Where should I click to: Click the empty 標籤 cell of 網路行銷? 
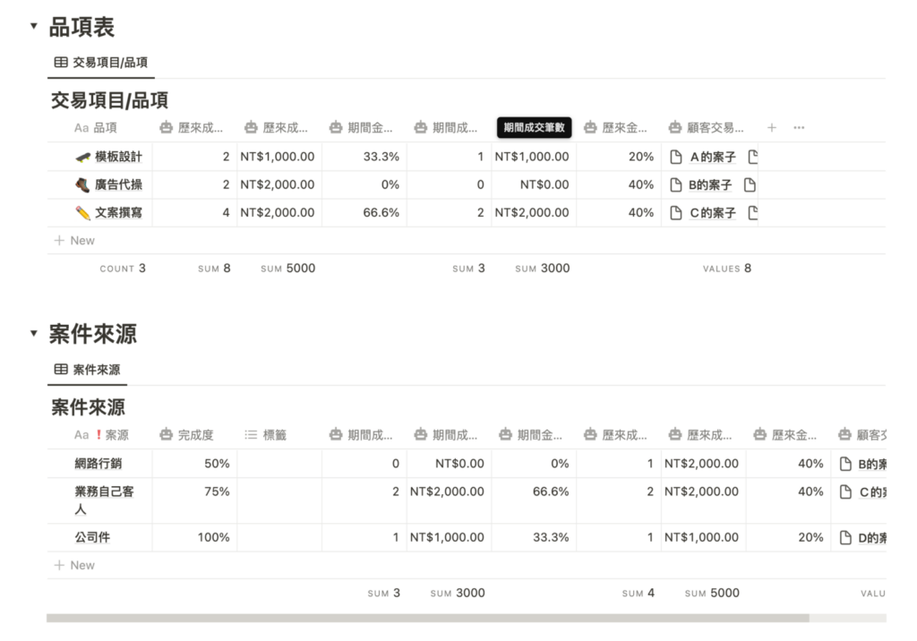click(279, 463)
